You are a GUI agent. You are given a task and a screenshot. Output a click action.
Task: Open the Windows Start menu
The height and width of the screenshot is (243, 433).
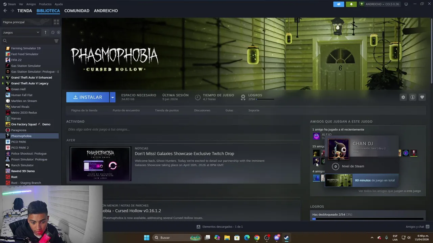pos(146,238)
